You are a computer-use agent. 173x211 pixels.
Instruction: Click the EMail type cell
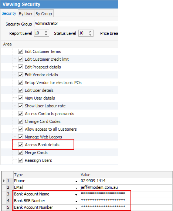(x=47, y=188)
